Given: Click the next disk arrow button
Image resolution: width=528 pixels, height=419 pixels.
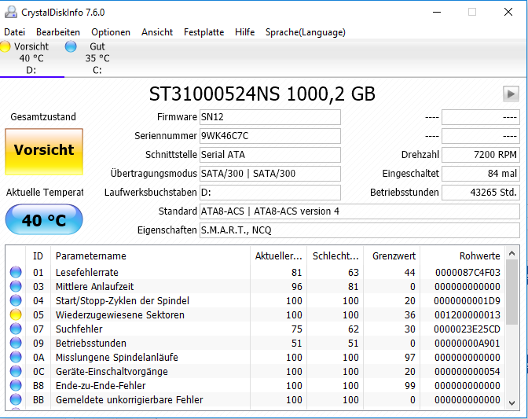Looking at the screenshot, I should tap(511, 94).
